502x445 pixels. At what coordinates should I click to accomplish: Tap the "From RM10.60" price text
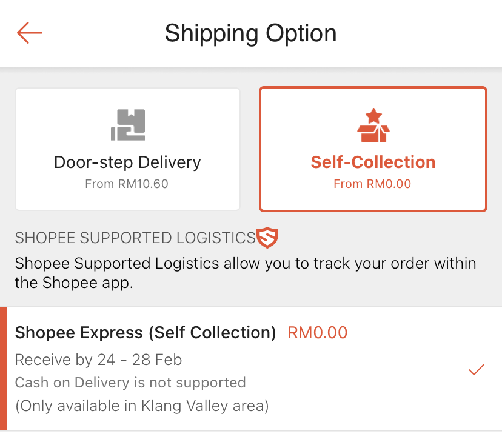(127, 184)
